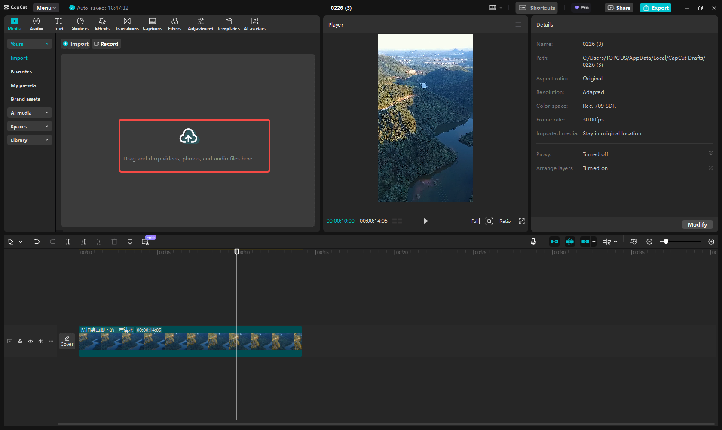Open the Filters panel
Screen dimensions: 722x430
point(174,24)
